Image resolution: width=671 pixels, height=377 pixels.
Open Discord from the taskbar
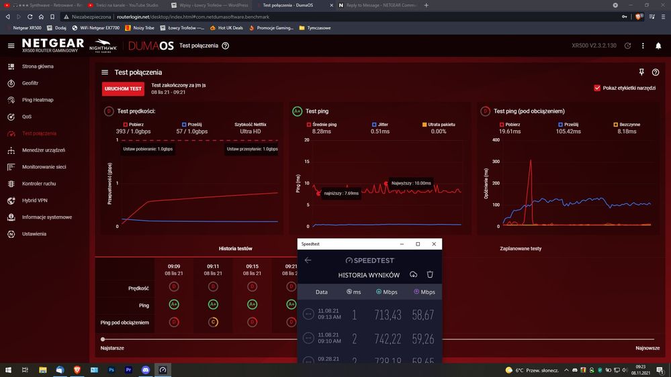tap(146, 370)
